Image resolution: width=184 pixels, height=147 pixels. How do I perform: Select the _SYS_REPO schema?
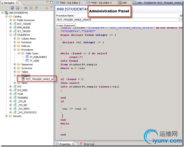[23, 109]
